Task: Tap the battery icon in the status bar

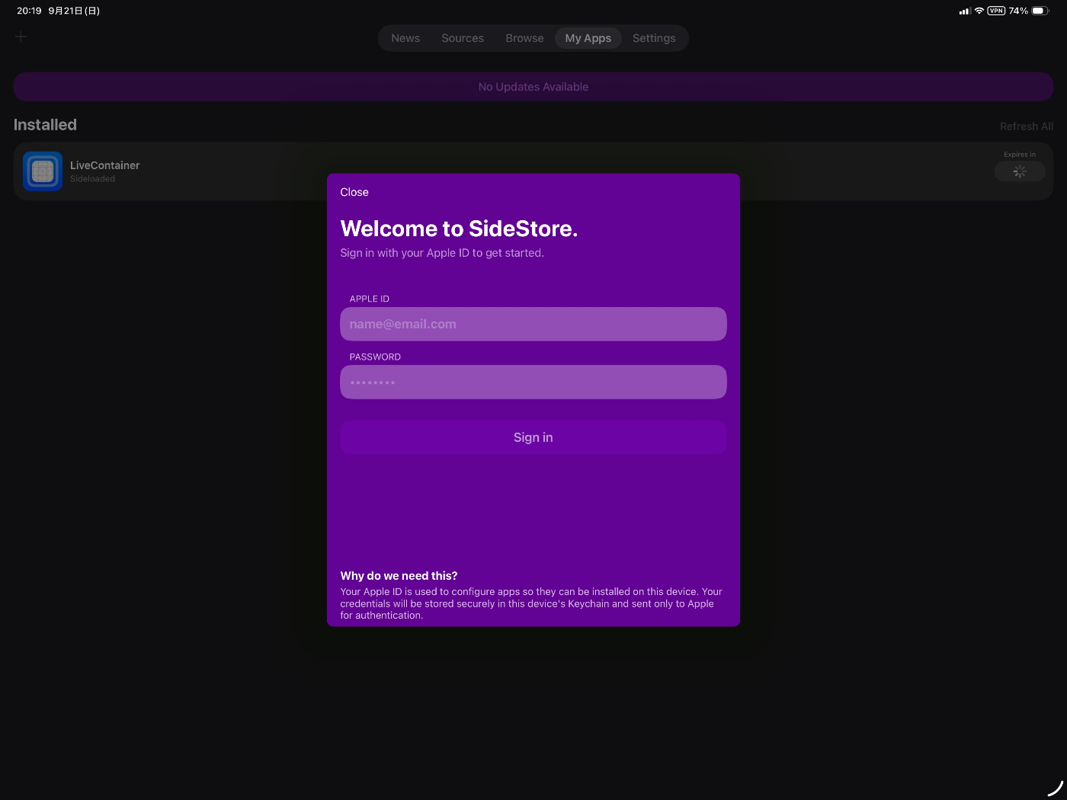Action: coord(1040,11)
